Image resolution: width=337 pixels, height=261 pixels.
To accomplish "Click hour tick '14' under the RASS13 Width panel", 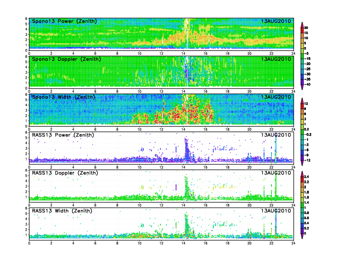I will (183, 243).
